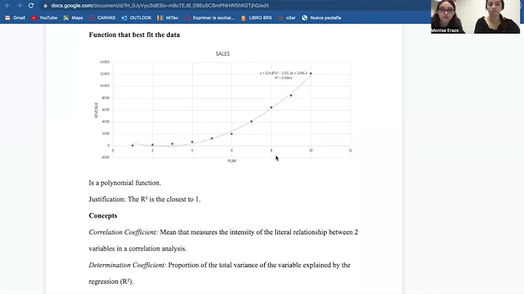Click the YouTube play icon
524x294 pixels.
pos(33,17)
